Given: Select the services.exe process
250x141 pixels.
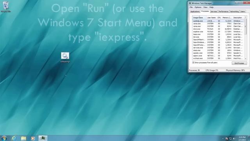Looking at the screenshot, I should click(x=218, y=48).
